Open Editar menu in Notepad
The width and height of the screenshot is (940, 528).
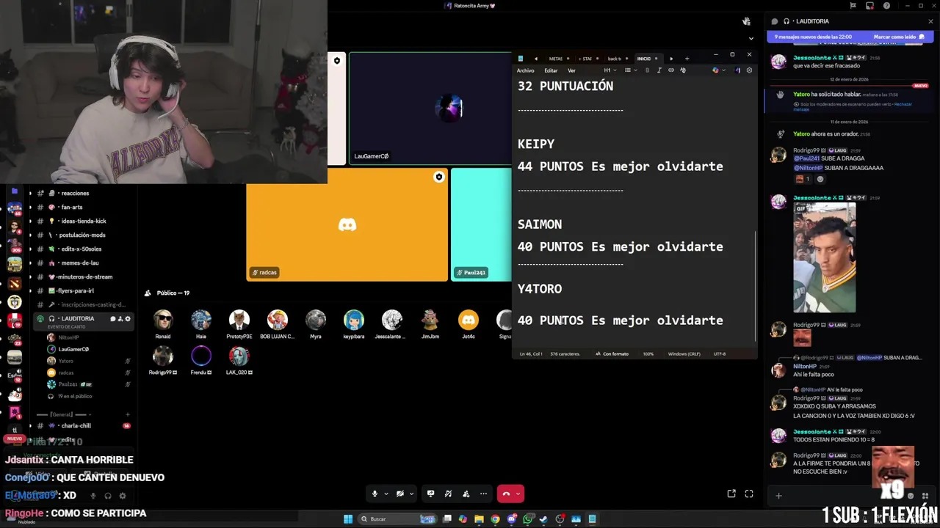coord(551,70)
